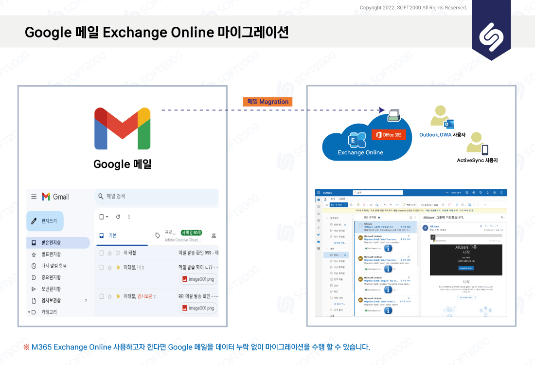This screenshot has width=535, height=365.
Task: Click the Office 365 red badge
Action: (x=389, y=135)
